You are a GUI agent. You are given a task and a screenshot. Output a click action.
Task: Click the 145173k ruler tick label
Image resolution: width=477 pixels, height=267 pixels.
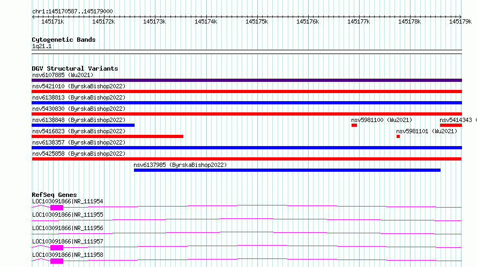point(154,21)
